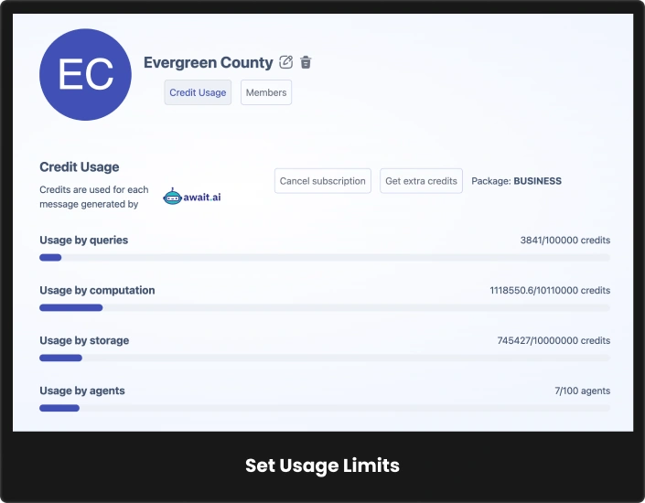Click Get extra credits button
The width and height of the screenshot is (645, 503).
pyautogui.click(x=421, y=181)
